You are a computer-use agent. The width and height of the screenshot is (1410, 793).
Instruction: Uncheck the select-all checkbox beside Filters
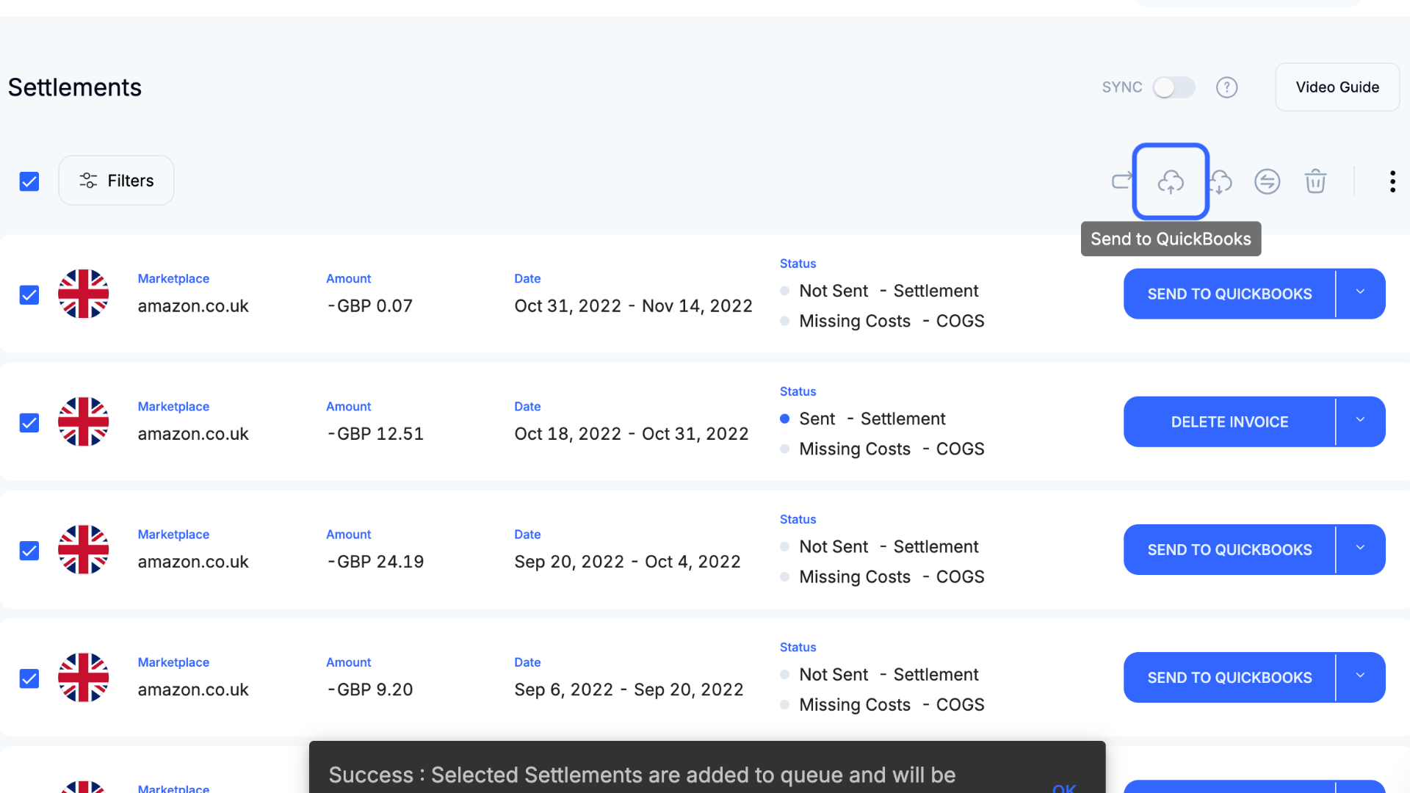[29, 181]
